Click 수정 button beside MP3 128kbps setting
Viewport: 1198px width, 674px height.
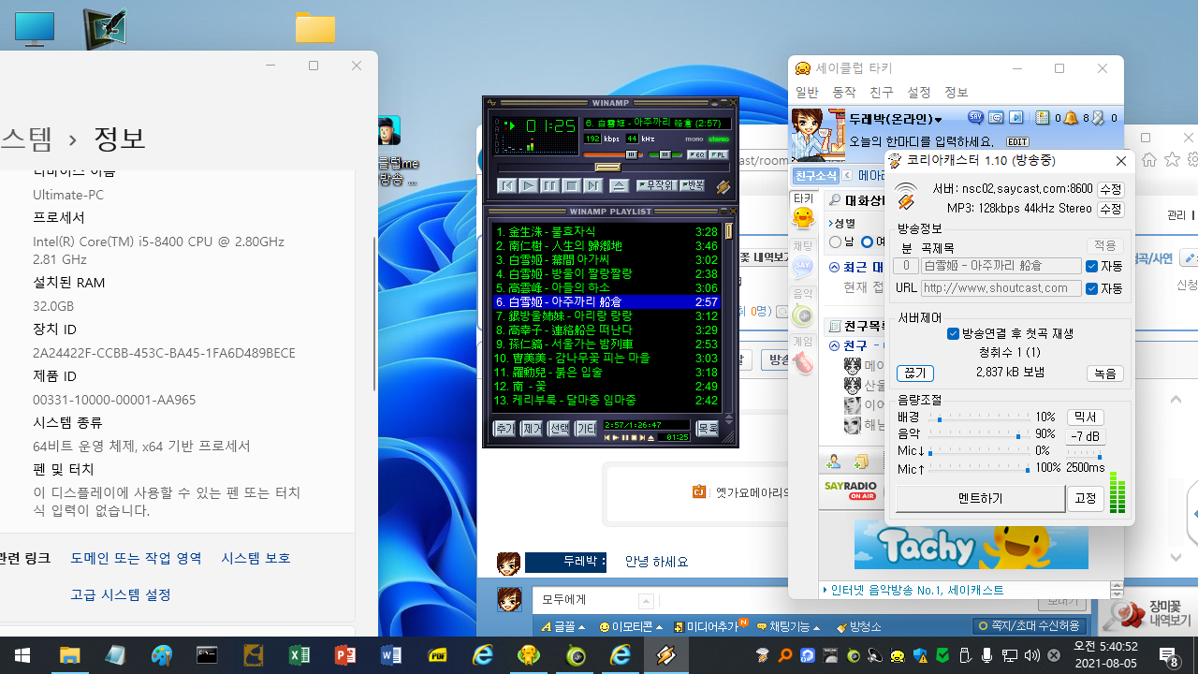[x=1110, y=208]
